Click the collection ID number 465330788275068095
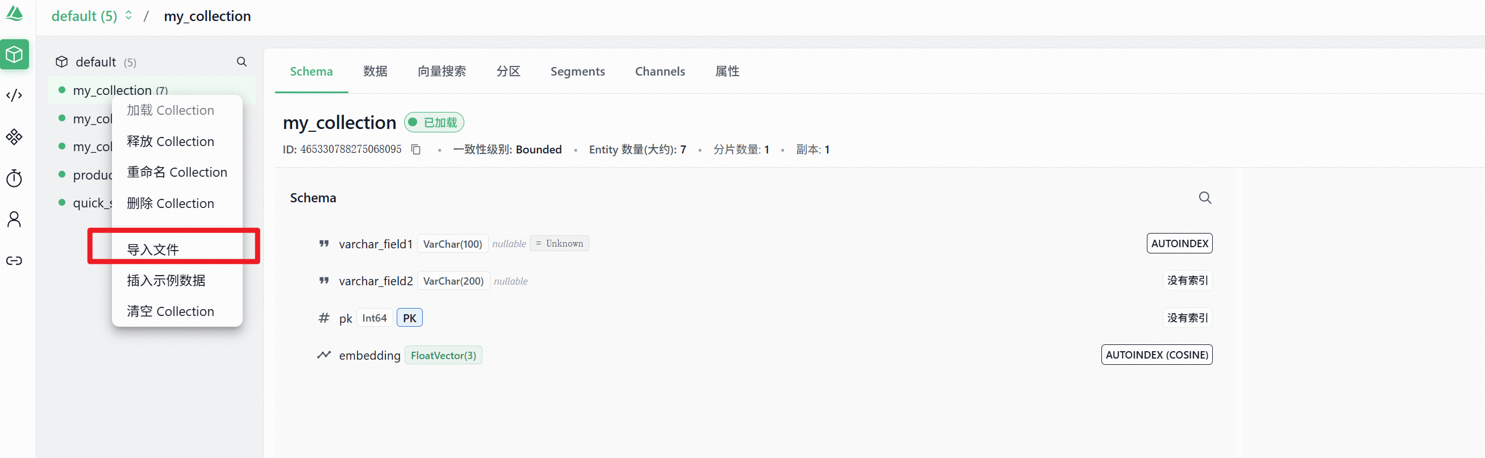 click(351, 149)
